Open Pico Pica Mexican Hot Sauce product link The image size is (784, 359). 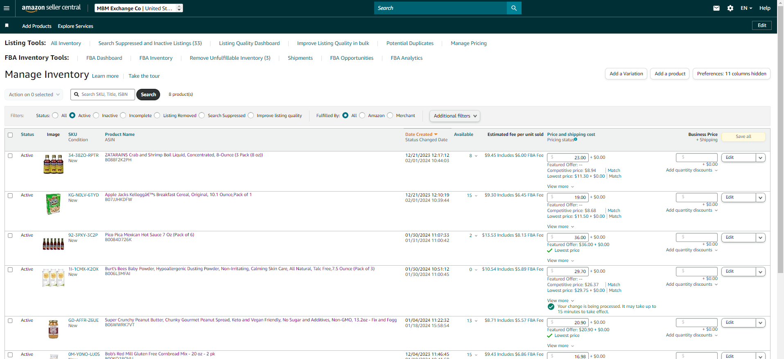pos(149,235)
